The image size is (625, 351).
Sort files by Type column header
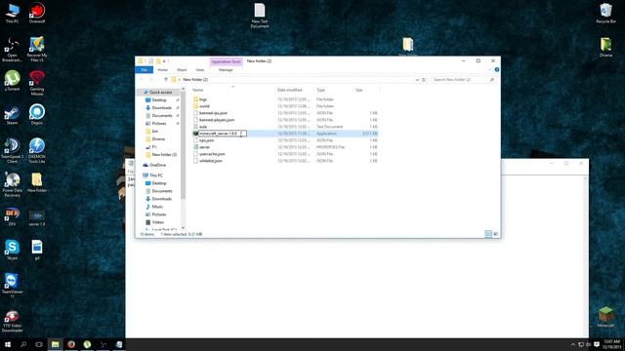321,90
